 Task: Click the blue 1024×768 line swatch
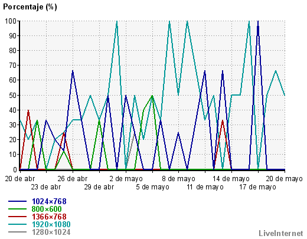point(17,201)
